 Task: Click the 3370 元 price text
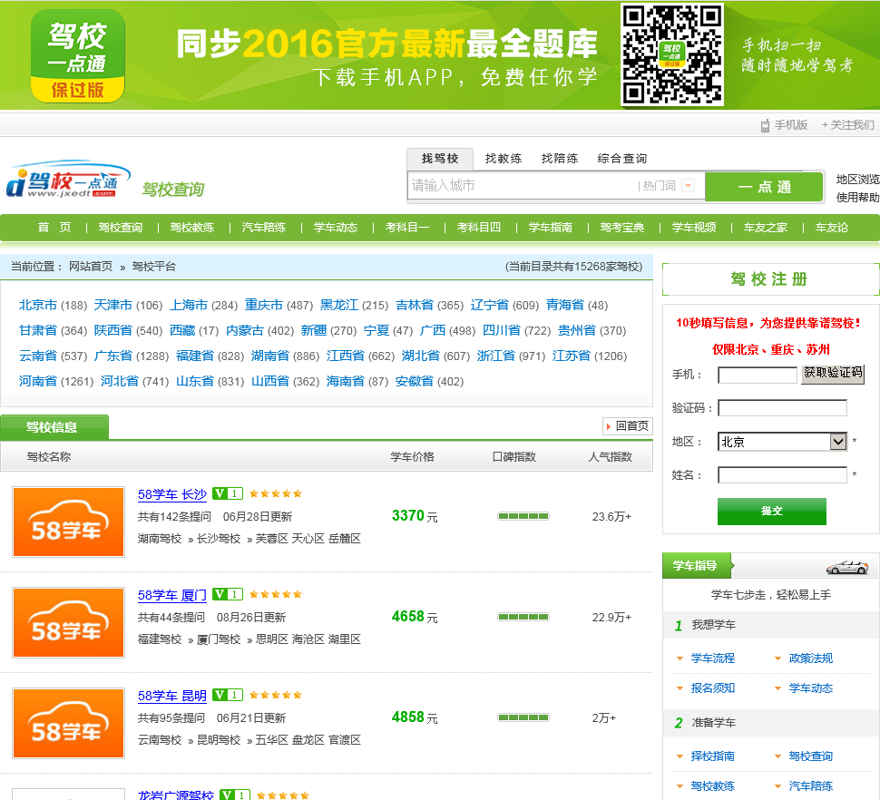[x=415, y=516]
